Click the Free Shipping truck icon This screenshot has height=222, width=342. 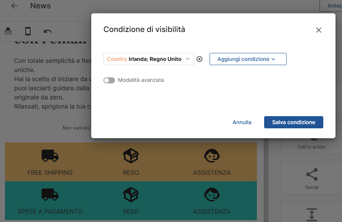[50, 155]
